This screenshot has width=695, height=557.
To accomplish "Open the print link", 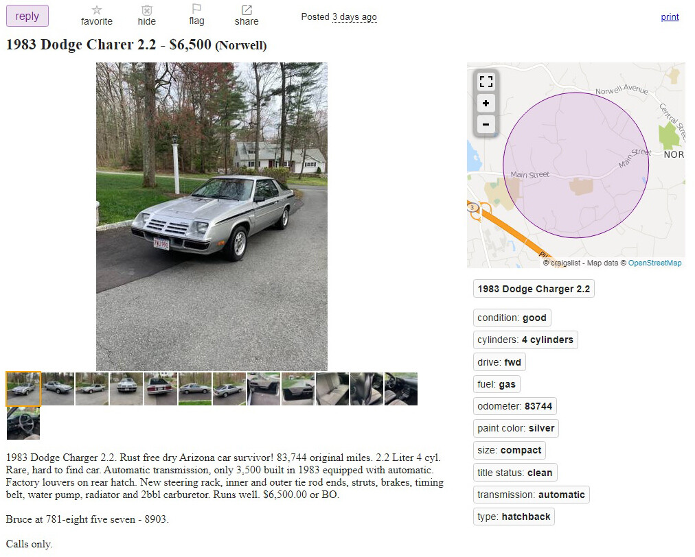I will (670, 17).
